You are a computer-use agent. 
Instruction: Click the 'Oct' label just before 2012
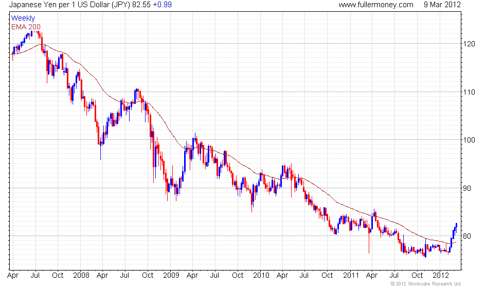coord(417,276)
